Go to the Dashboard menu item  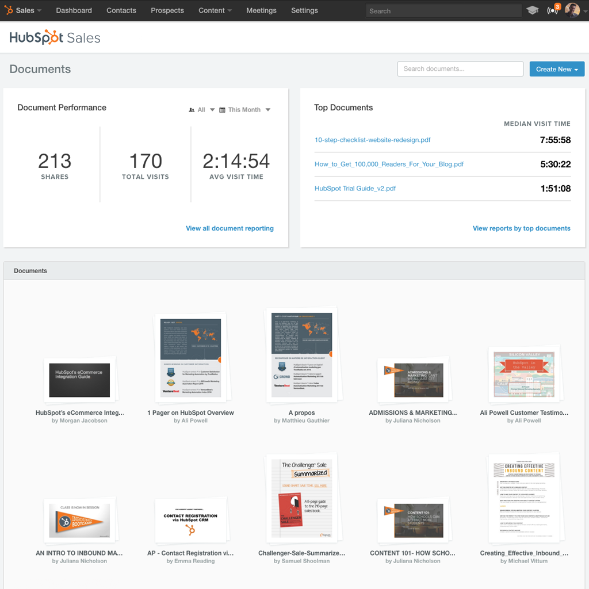pyautogui.click(x=74, y=10)
